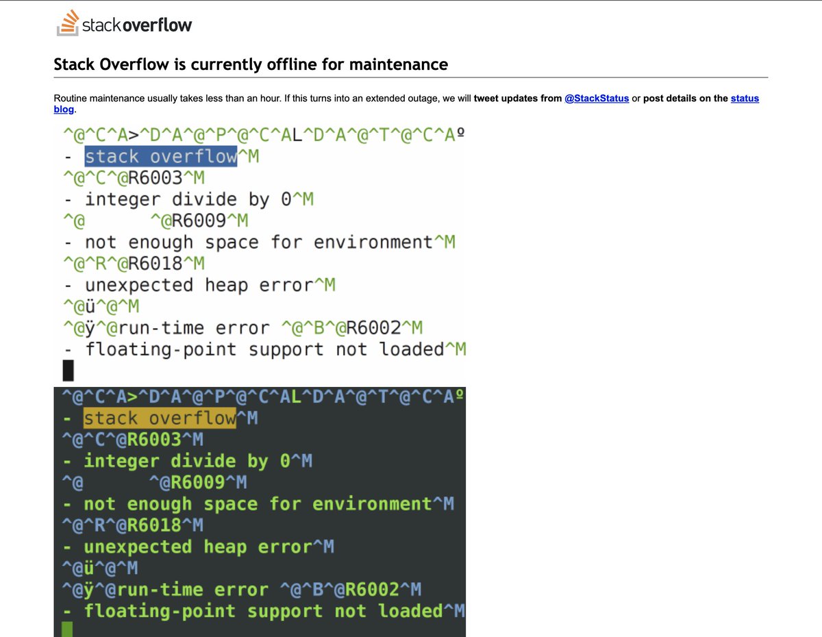Image resolution: width=822 pixels, height=637 pixels.
Task: Click the blue highlighted 'stack overflow' text
Action: pyautogui.click(x=161, y=156)
